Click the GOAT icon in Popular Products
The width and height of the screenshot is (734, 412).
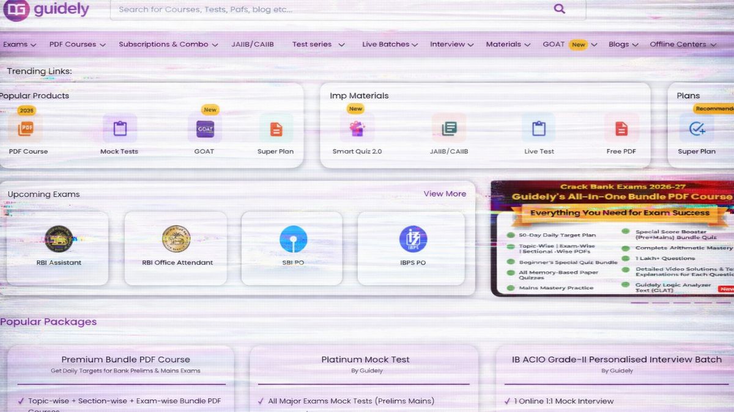tap(204, 129)
